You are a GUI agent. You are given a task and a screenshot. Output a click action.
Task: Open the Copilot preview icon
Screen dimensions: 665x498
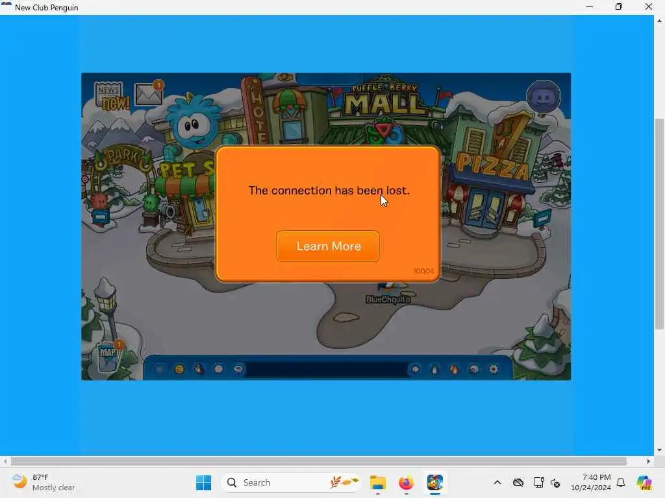644,482
